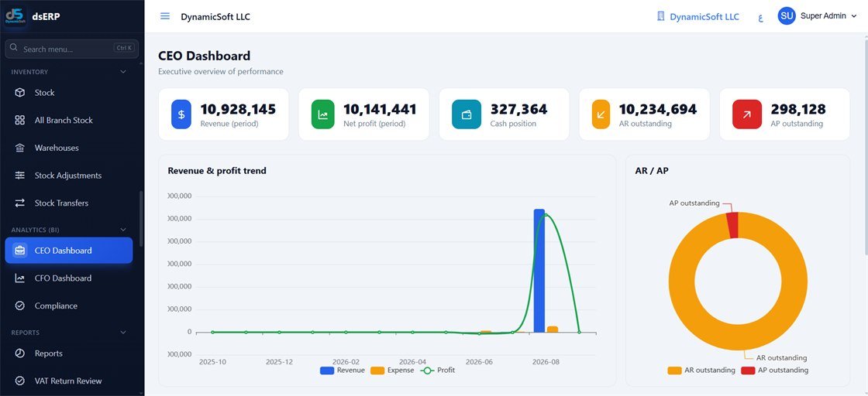Open Stock Transfers

coord(69,203)
